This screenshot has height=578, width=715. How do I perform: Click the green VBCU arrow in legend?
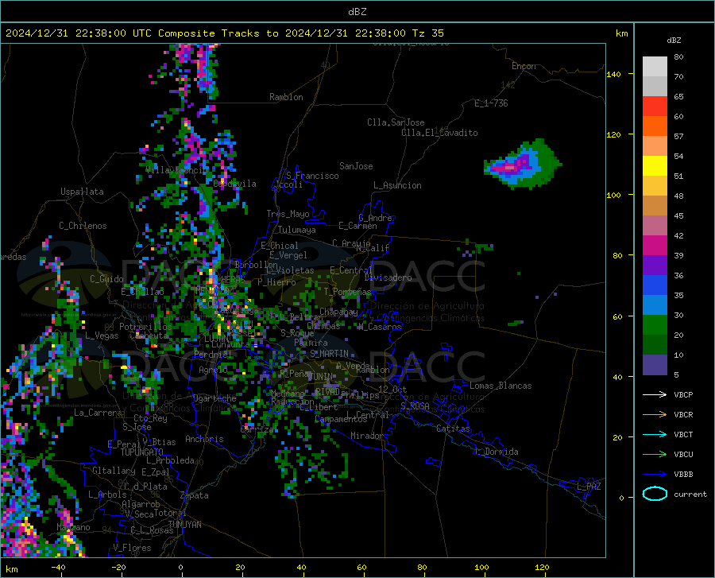[x=655, y=455]
